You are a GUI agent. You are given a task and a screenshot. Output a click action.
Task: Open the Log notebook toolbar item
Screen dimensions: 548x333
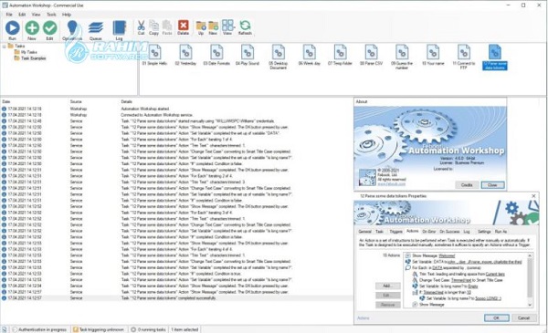(119, 30)
